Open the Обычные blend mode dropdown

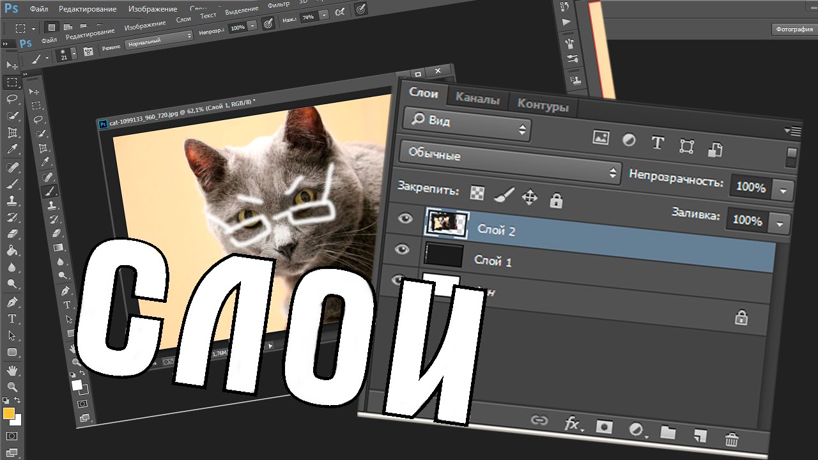510,164
